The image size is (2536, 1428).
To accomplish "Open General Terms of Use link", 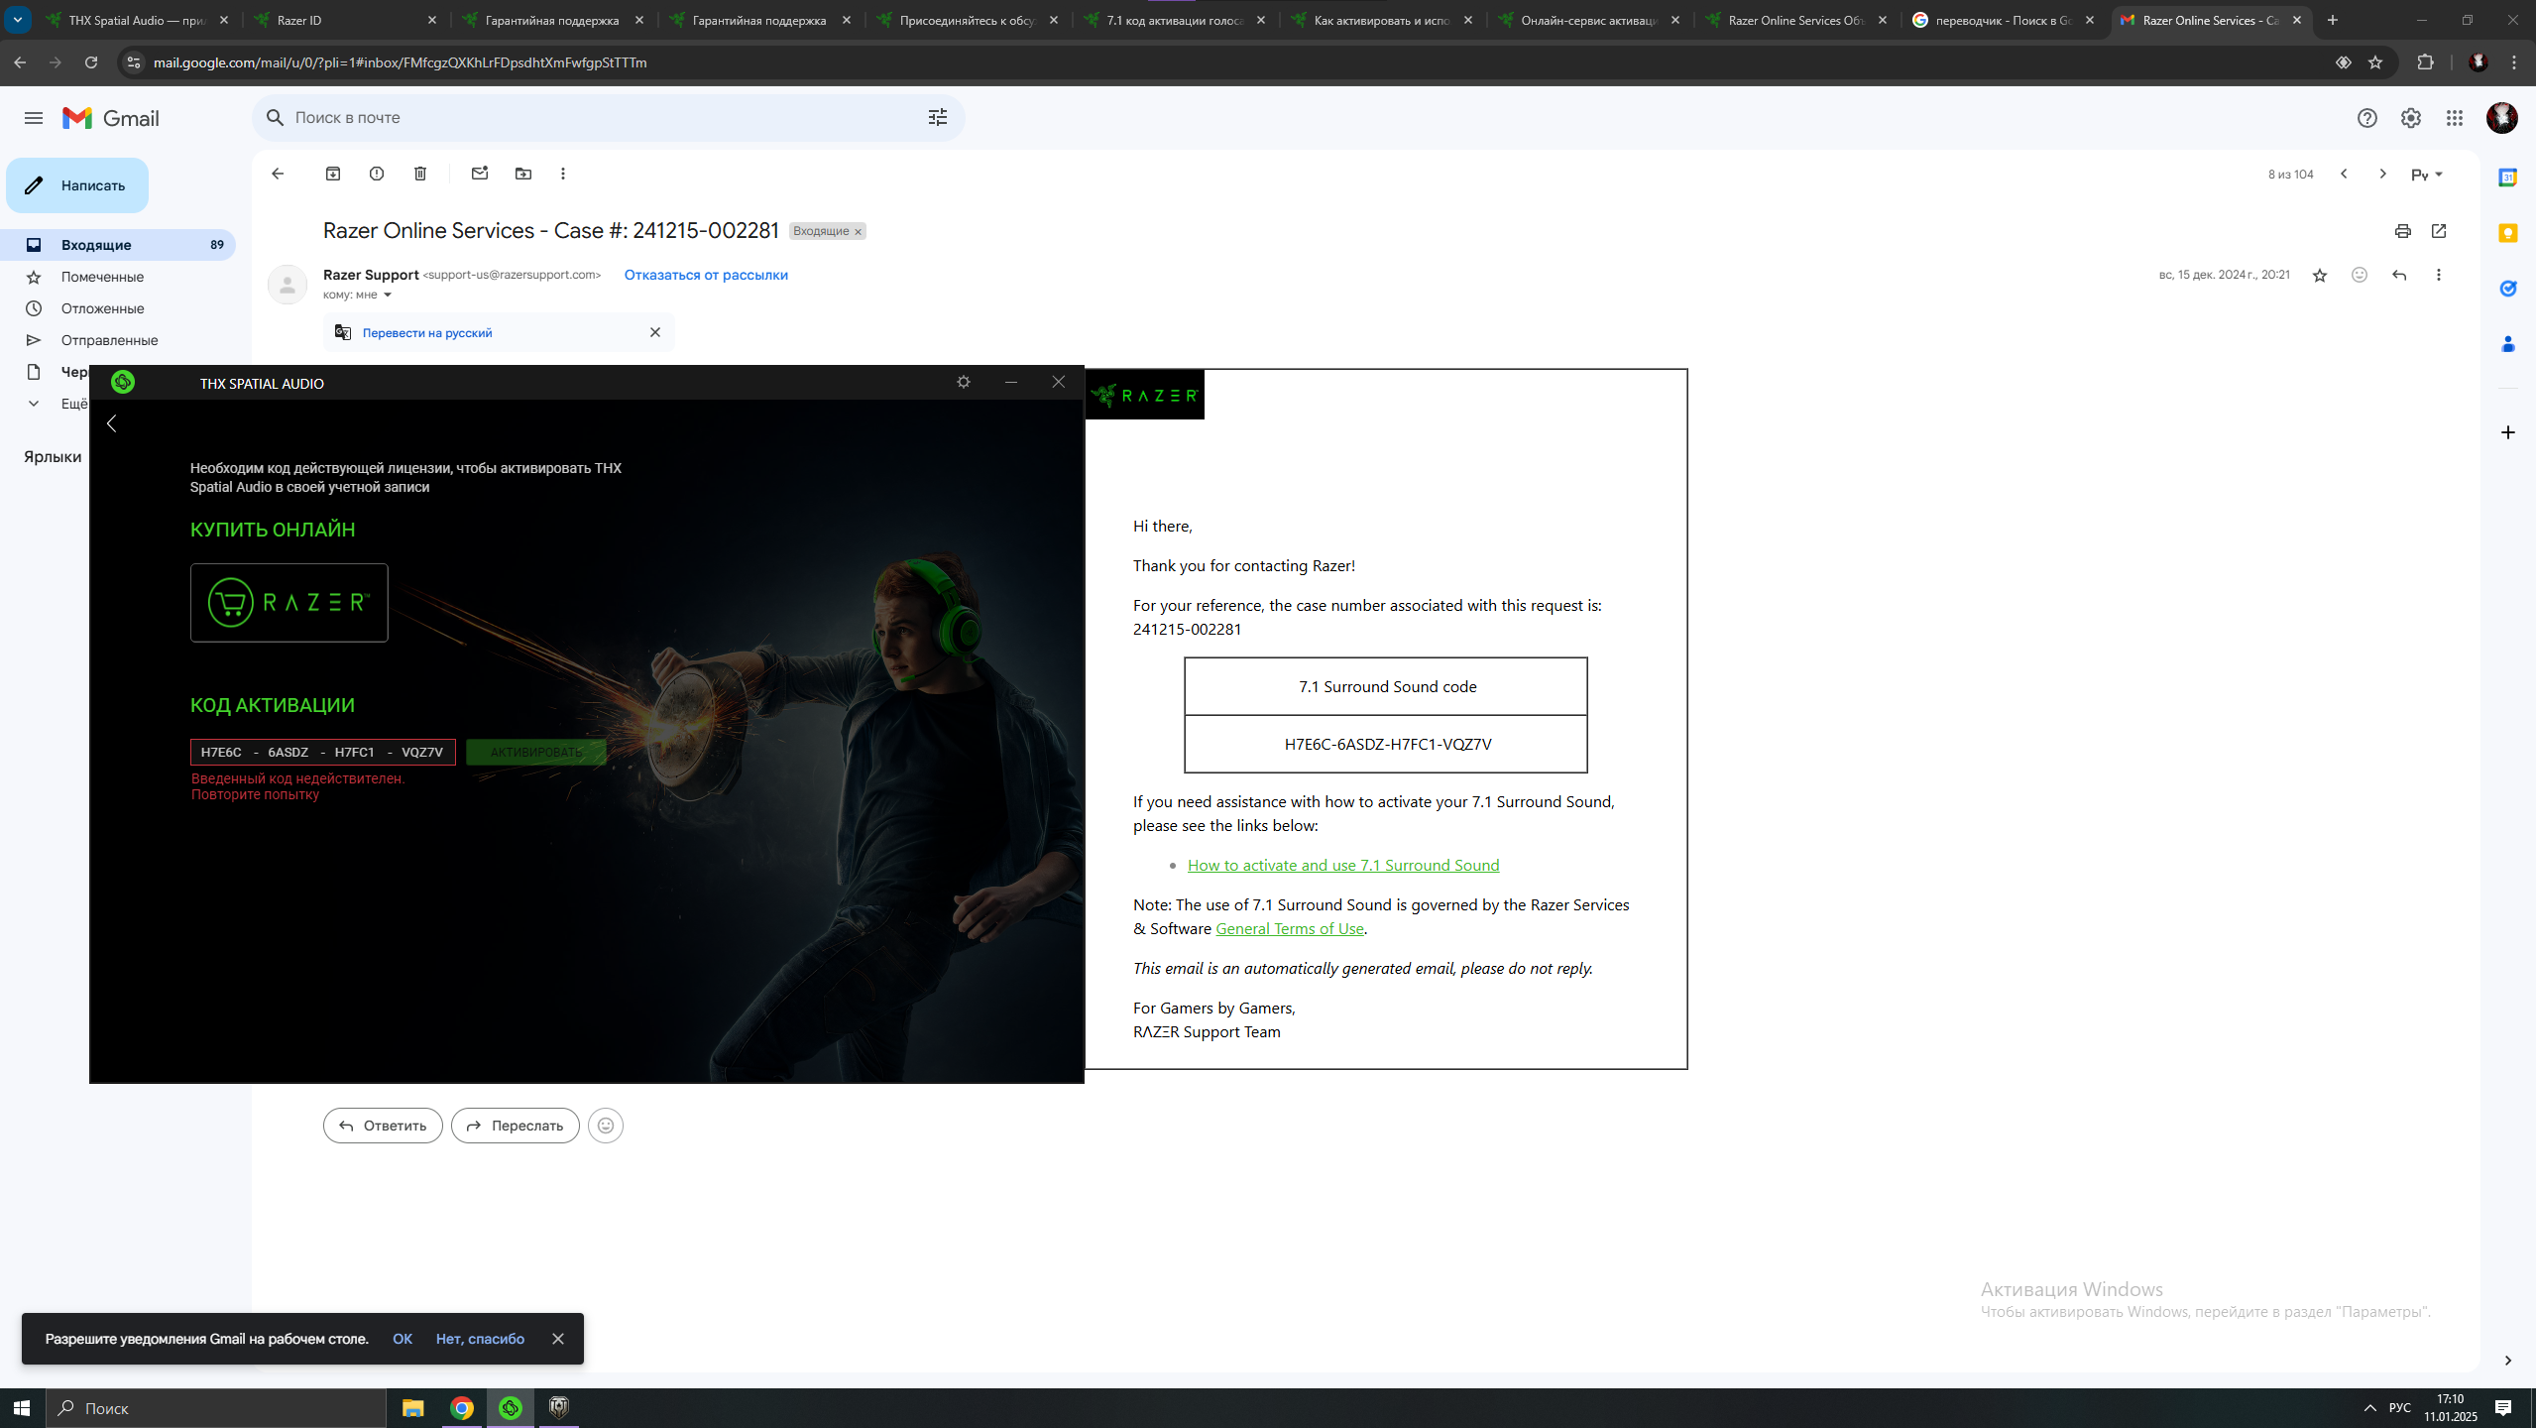I will [x=1290, y=928].
